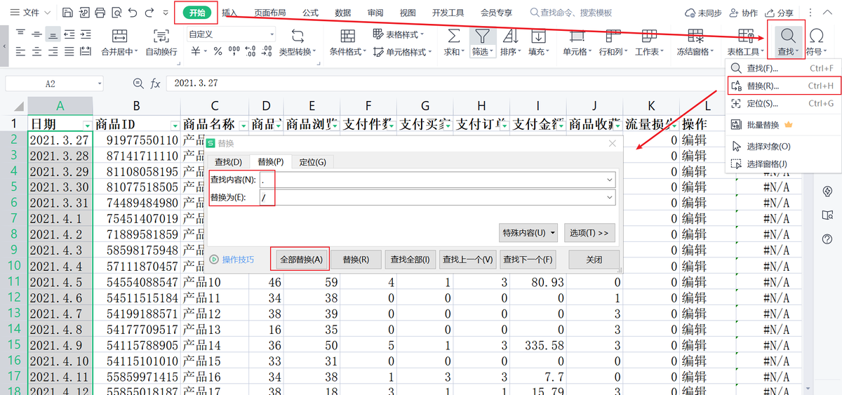Viewport: 842px width, 395px height.
Task: Increase the indent
Action: click(x=87, y=34)
